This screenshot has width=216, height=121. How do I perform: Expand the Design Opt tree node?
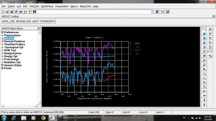click(2, 56)
